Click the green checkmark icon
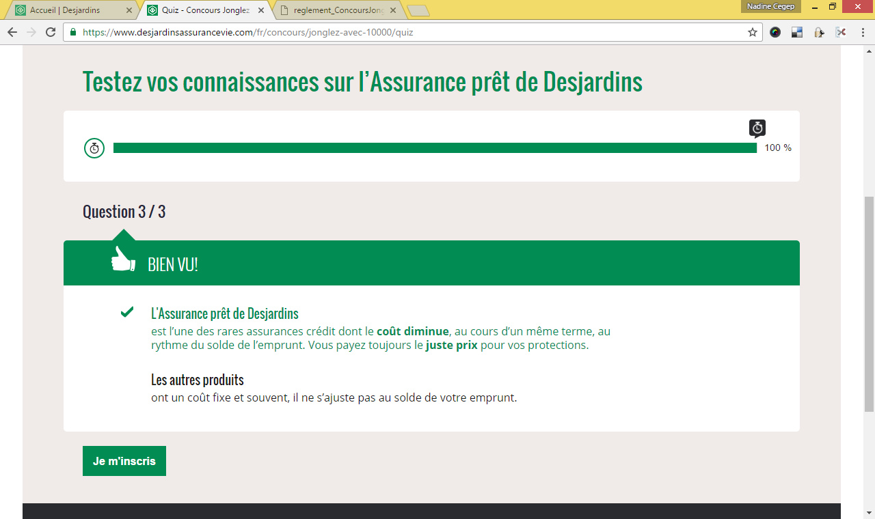 (x=127, y=312)
